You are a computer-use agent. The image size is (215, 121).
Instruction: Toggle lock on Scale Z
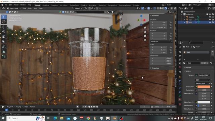[170, 53]
